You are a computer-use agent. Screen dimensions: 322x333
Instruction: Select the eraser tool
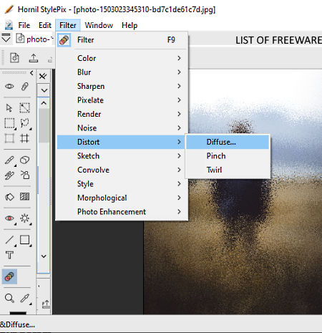[x=24, y=160]
